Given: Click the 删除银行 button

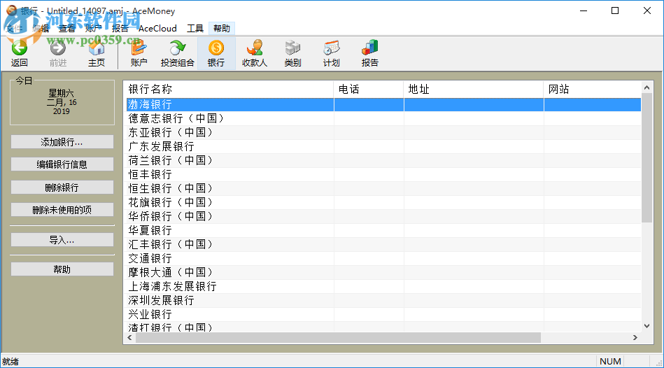Looking at the screenshot, I should [62, 187].
